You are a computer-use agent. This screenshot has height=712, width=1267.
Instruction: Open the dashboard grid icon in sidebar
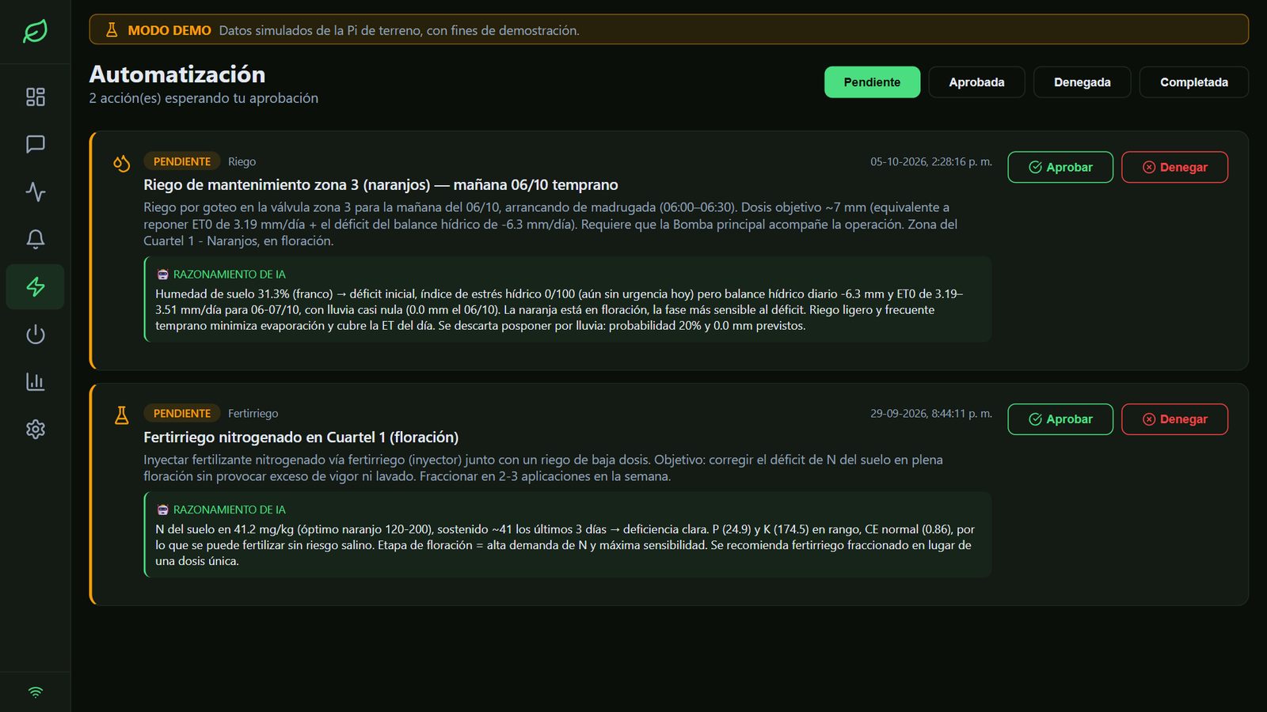(x=35, y=97)
